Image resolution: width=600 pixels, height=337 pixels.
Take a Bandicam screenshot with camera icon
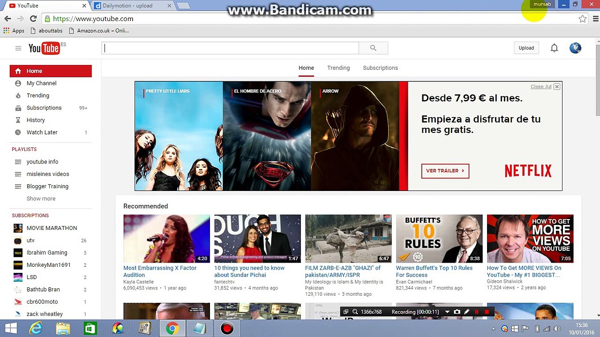click(x=457, y=312)
